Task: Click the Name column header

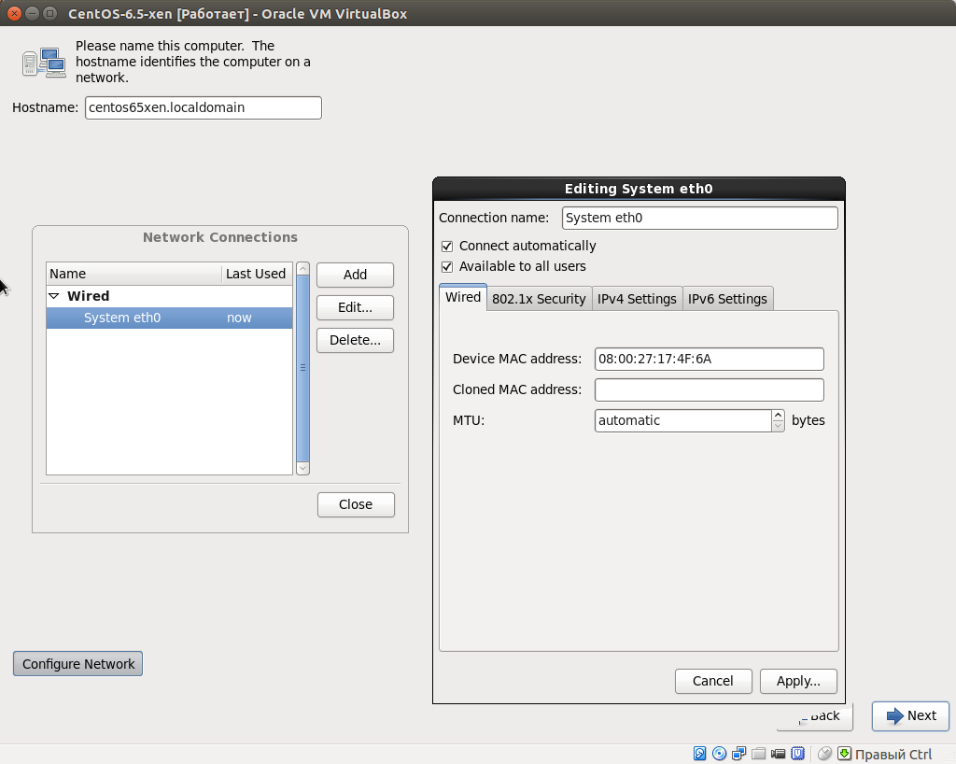Action: coord(134,275)
